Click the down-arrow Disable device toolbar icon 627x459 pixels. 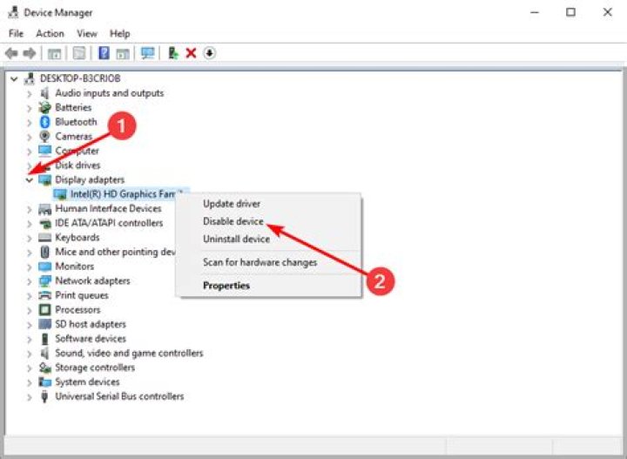[x=210, y=53]
